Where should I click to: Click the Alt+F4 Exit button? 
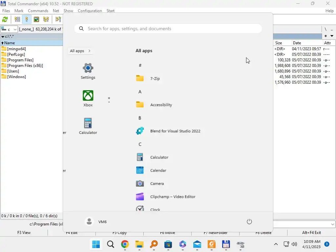coord(311,233)
